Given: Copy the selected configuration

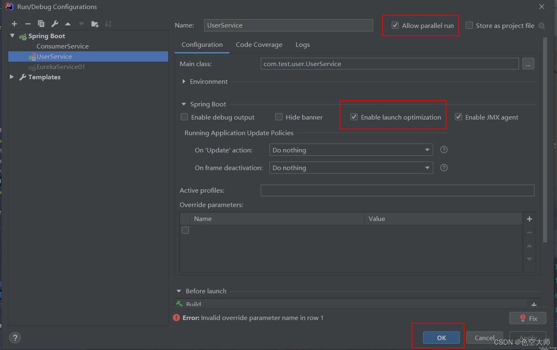Looking at the screenshot, I should point(41,24).
